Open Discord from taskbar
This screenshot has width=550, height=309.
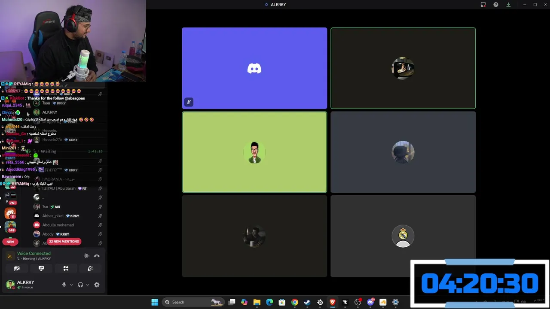(370, 302)
